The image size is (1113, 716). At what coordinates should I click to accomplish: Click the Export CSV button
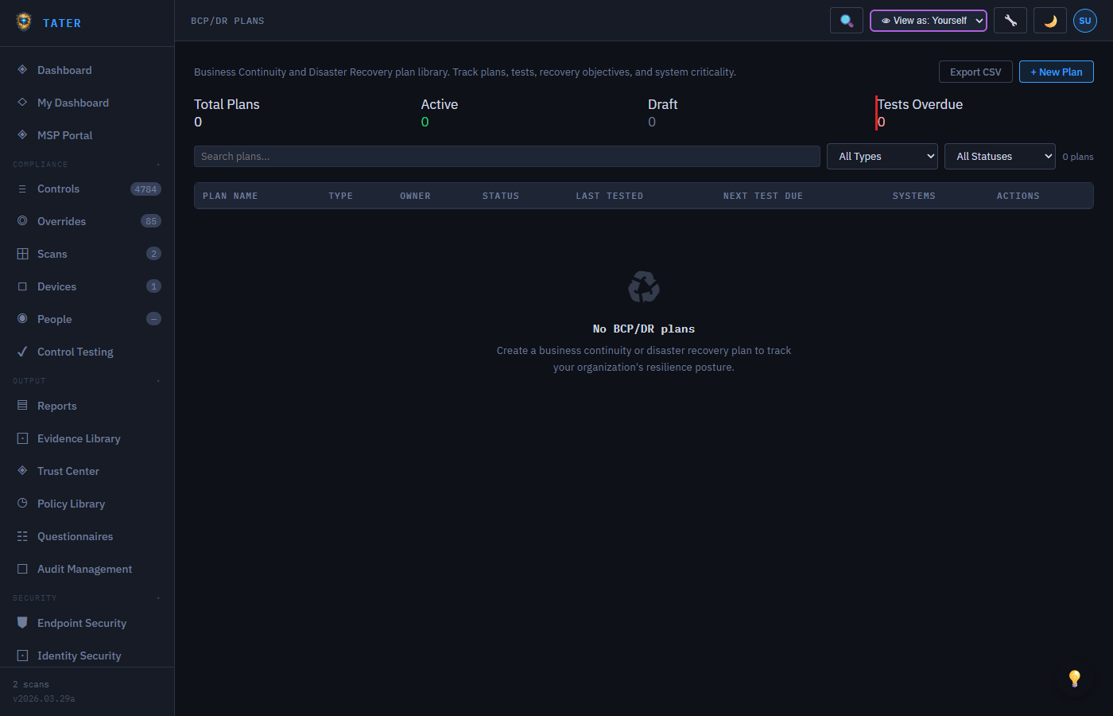click(x=975, y=72)
